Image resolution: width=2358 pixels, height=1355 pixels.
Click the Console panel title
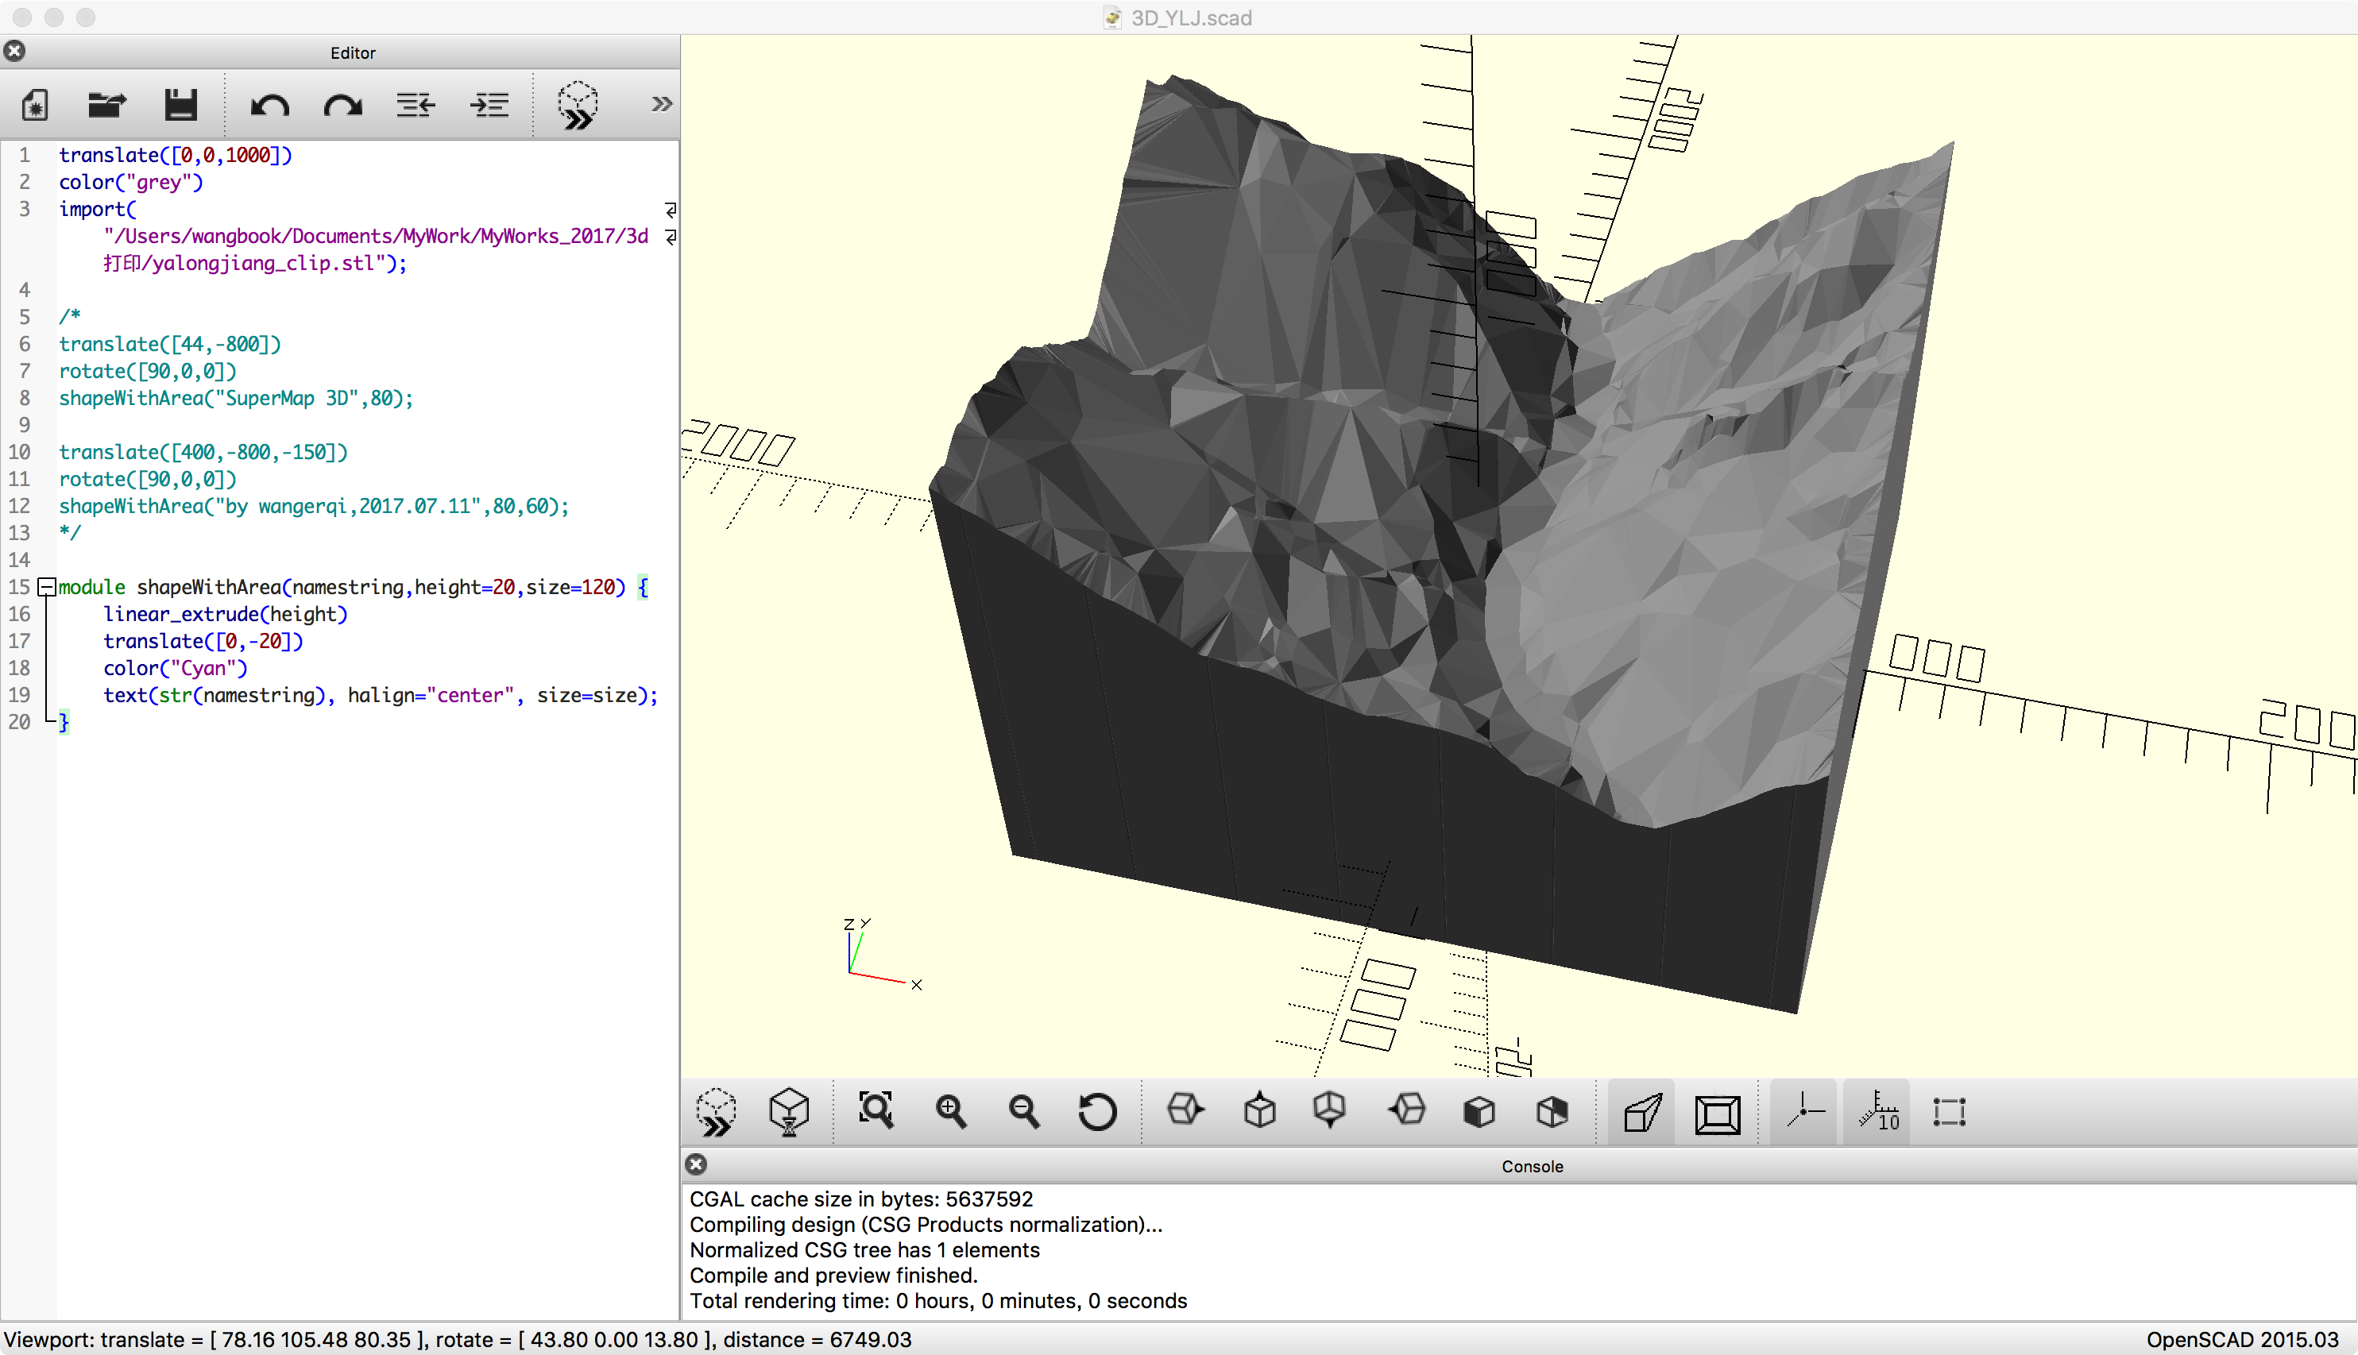(1533, 1166)
